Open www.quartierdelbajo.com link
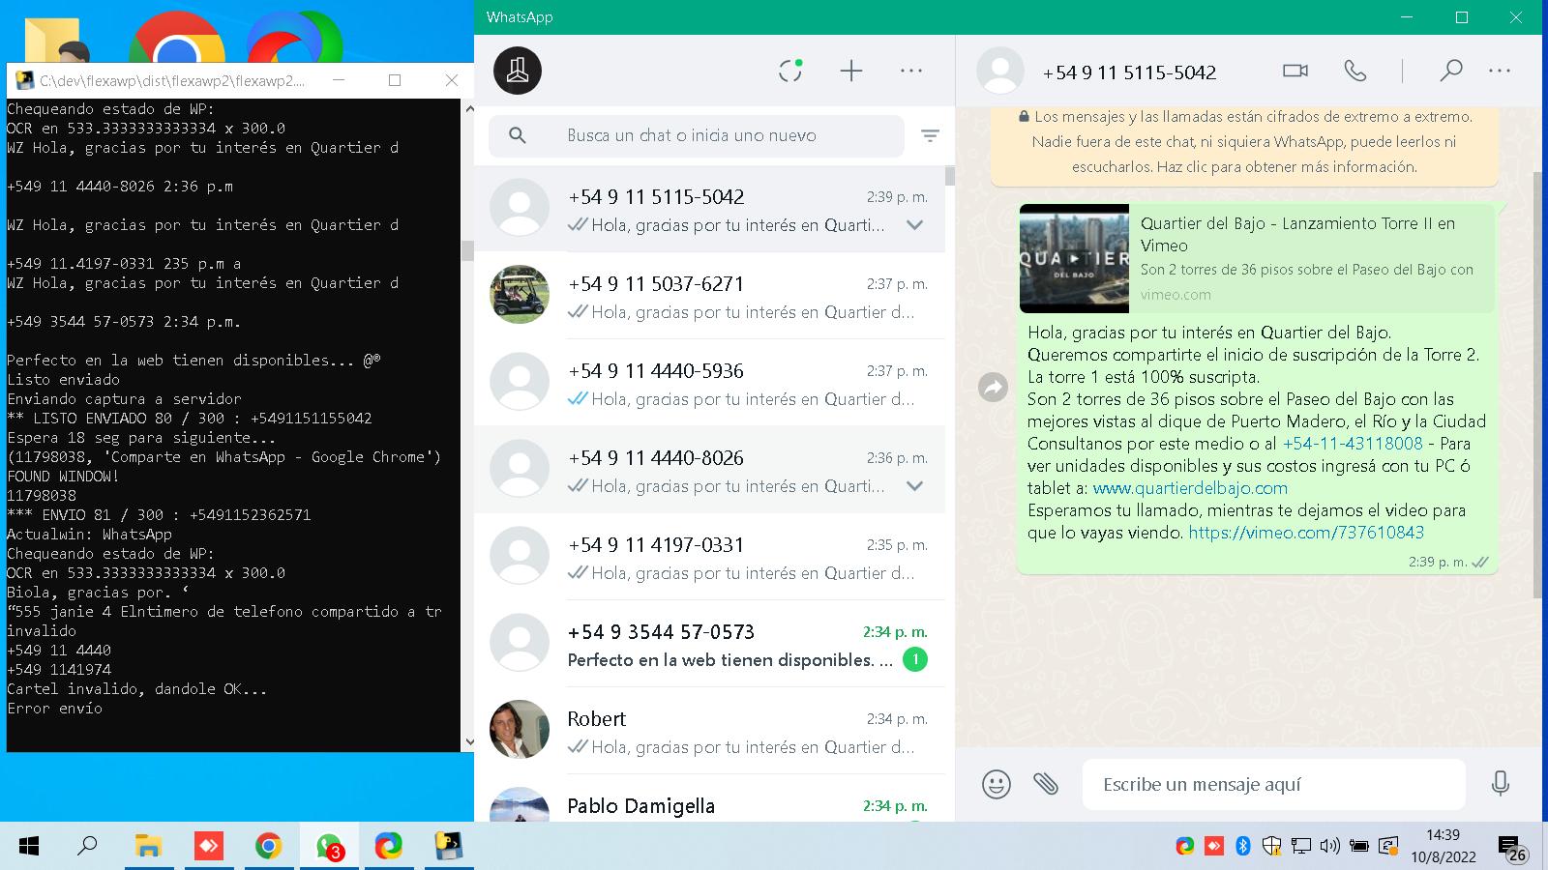1548x870 pixels. pos(1190,488)
